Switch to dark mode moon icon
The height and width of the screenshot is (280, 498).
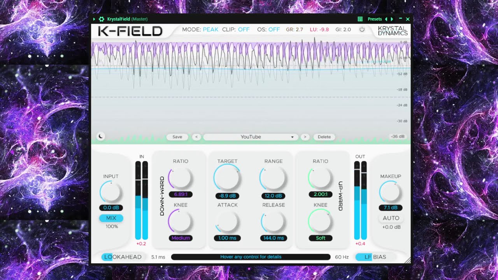[101, 136]
